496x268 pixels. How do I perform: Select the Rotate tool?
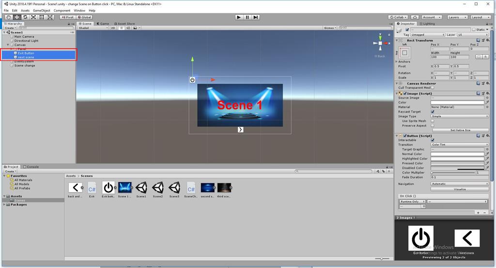(25, 17)
